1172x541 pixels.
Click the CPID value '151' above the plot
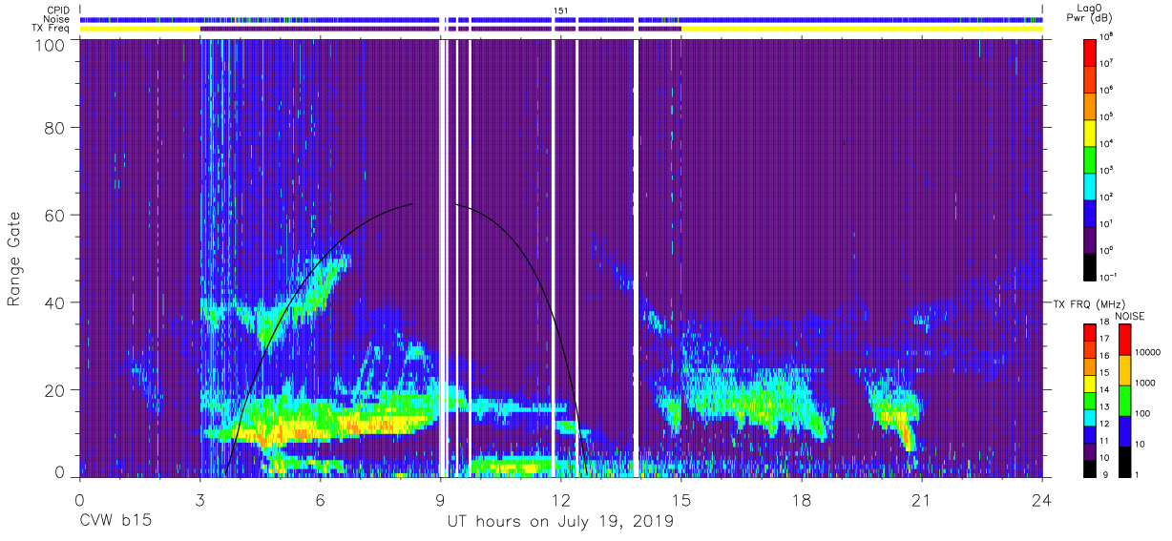point(561,10)
